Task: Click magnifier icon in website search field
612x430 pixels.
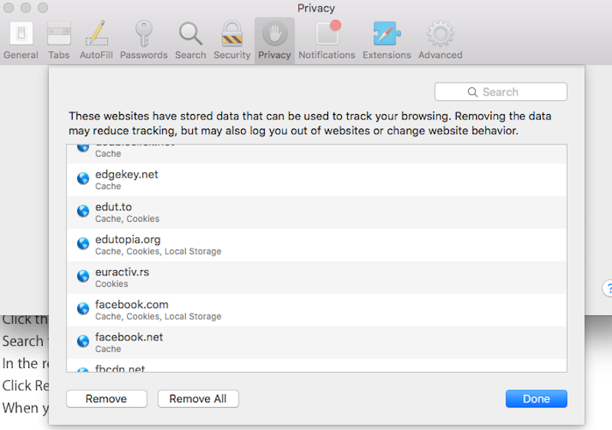Action: (472, 92)
